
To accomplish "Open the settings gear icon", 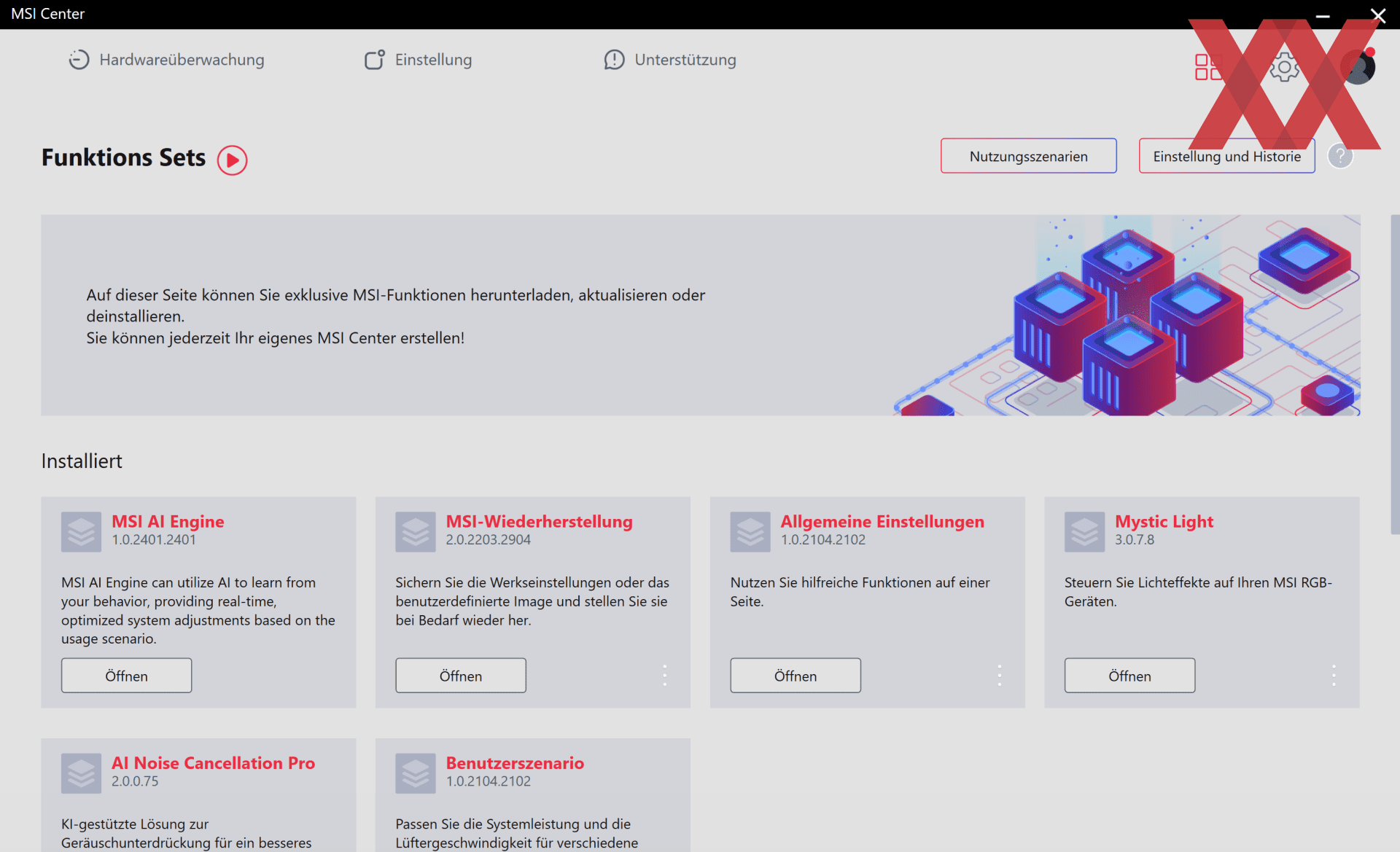I will tap(1285, 67).
